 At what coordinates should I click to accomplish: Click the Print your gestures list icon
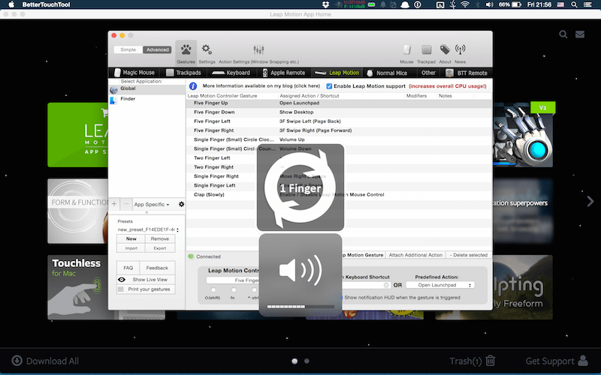(121, 289)
